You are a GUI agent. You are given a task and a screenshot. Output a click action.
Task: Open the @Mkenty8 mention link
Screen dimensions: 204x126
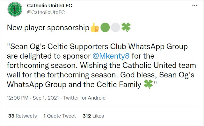pyautogui.click(x=111, y=56)
